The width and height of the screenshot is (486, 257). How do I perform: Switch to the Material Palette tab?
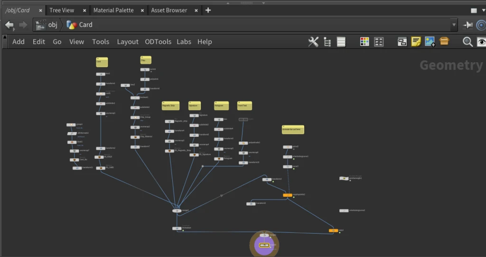point(113,10)
